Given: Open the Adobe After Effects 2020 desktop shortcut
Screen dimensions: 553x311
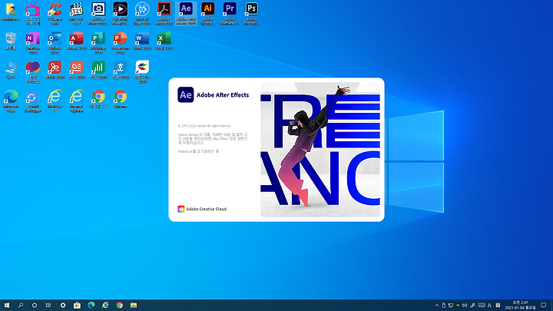Looking at the screenshot, I should 186,14.
